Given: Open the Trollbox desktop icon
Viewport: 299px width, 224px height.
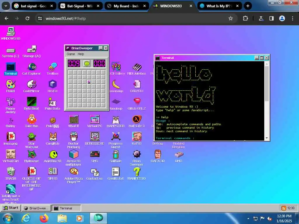Looking at the screenshot, I should [x=53, y=69].
